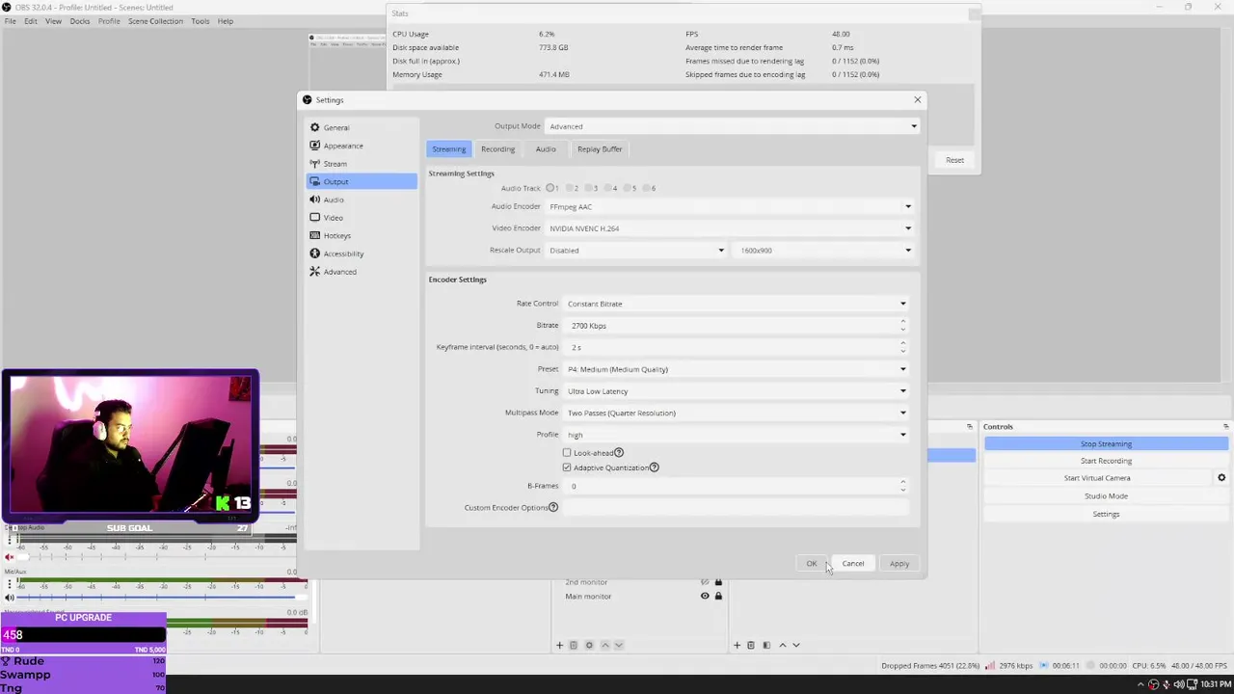Viewport: 1234px width, 694px height.
Task: Click Cancel in the Settings dialog
Action: click(x=853, y=564)
